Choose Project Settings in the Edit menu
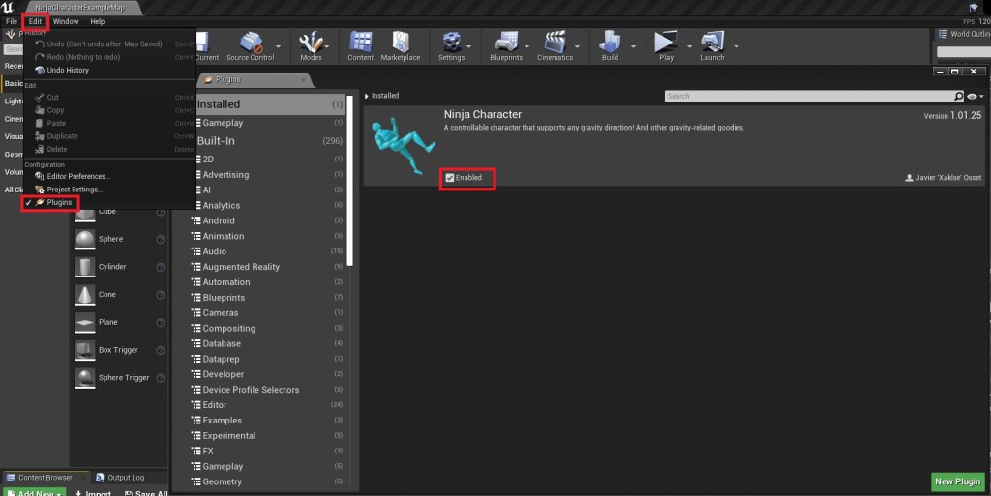The height and width of the screenshot is (496, 991). click(75, 190)
